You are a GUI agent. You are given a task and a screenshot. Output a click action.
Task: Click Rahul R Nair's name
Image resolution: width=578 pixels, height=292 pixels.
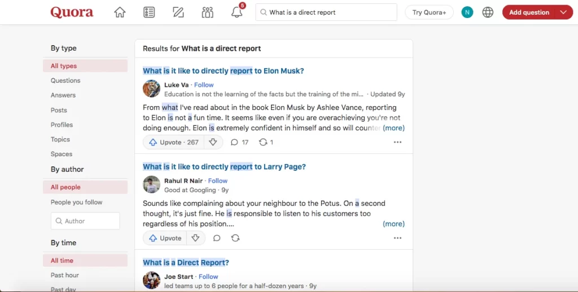click(x=183, y=180)
